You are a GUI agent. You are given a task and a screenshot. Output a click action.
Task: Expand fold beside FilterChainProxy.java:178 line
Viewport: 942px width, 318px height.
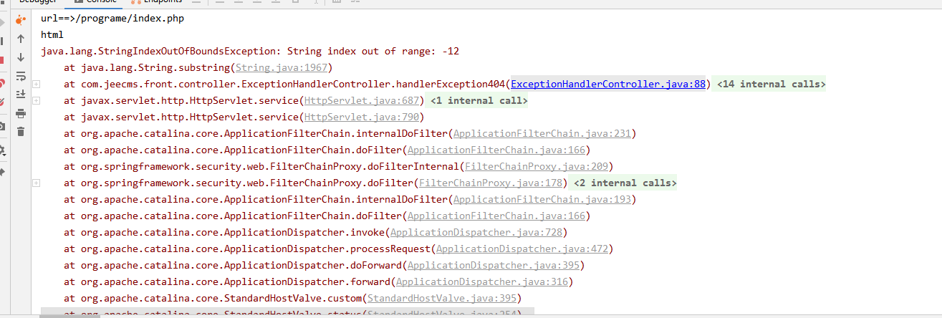pos(36,183)
